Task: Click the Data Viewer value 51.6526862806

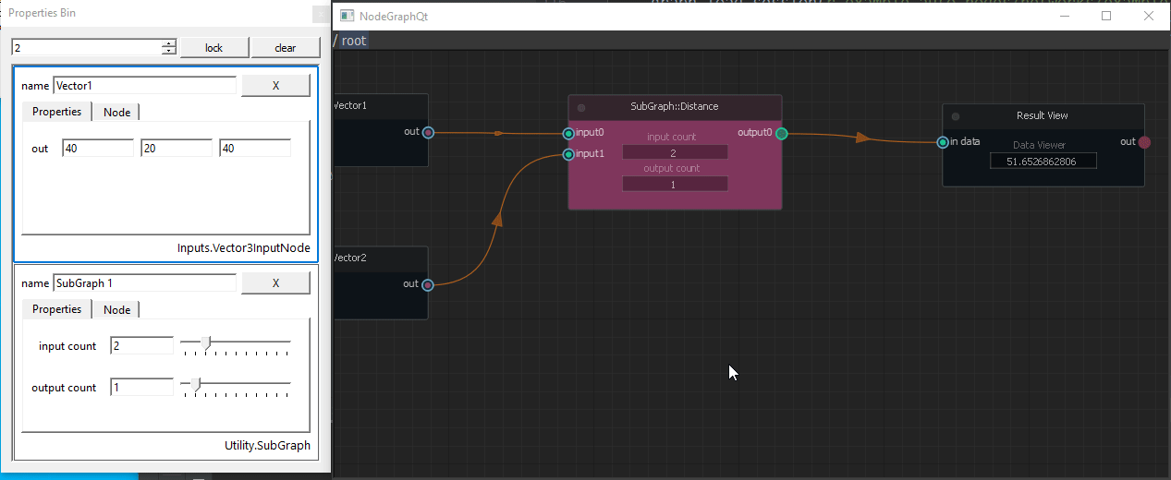Action: (1043, 161)
